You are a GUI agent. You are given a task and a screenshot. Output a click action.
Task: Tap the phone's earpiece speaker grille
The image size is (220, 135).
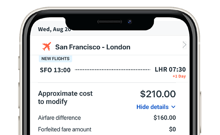[x=110, y=22]
